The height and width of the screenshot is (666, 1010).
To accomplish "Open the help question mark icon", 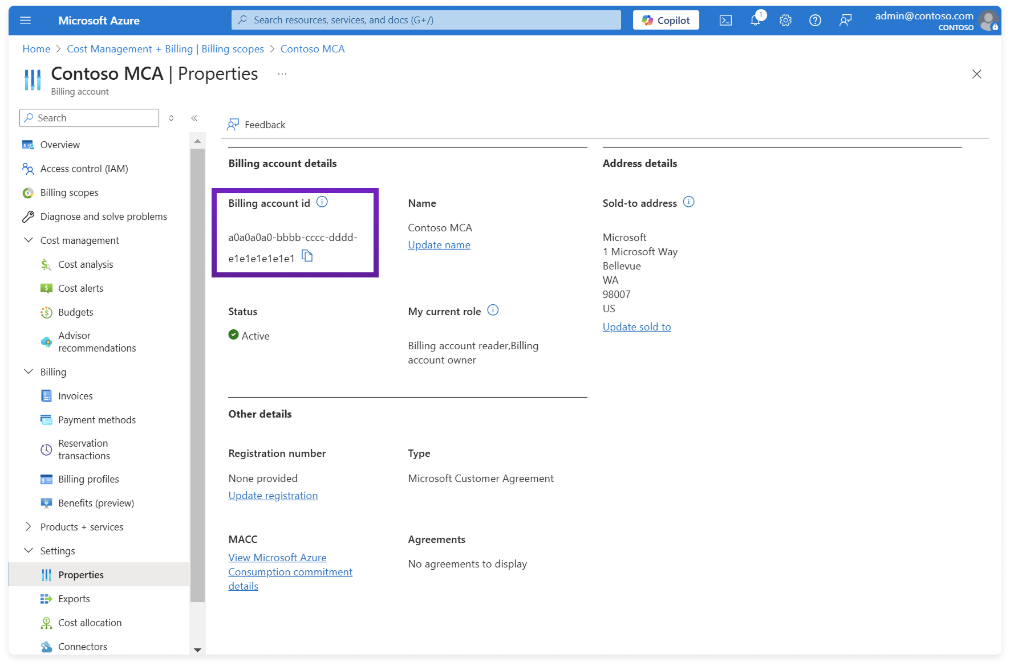I will [x=816, y=21].
